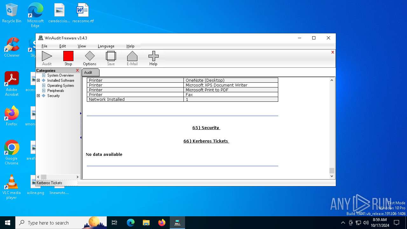Screen dimensions: 407x229
Task: Click the WinAudit taskbar button
Action: click(177, 223)
